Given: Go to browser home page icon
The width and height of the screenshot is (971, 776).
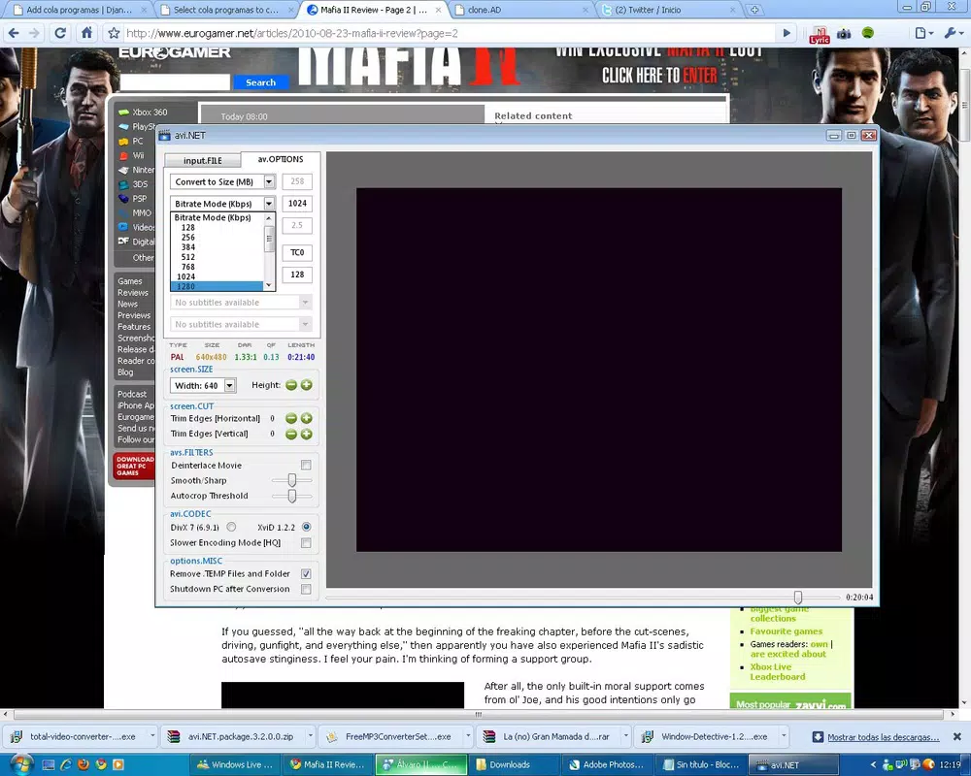Looking at the screenshot, I should 86,33.
